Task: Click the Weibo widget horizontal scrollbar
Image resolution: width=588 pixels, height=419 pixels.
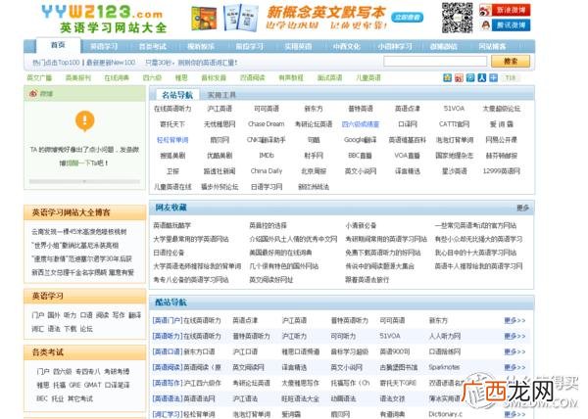Action: [84, 182]
